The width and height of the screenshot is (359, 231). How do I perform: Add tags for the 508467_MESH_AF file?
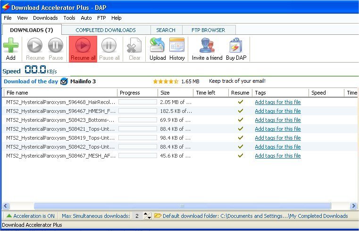pyautogui.click(x=278, y=155)
